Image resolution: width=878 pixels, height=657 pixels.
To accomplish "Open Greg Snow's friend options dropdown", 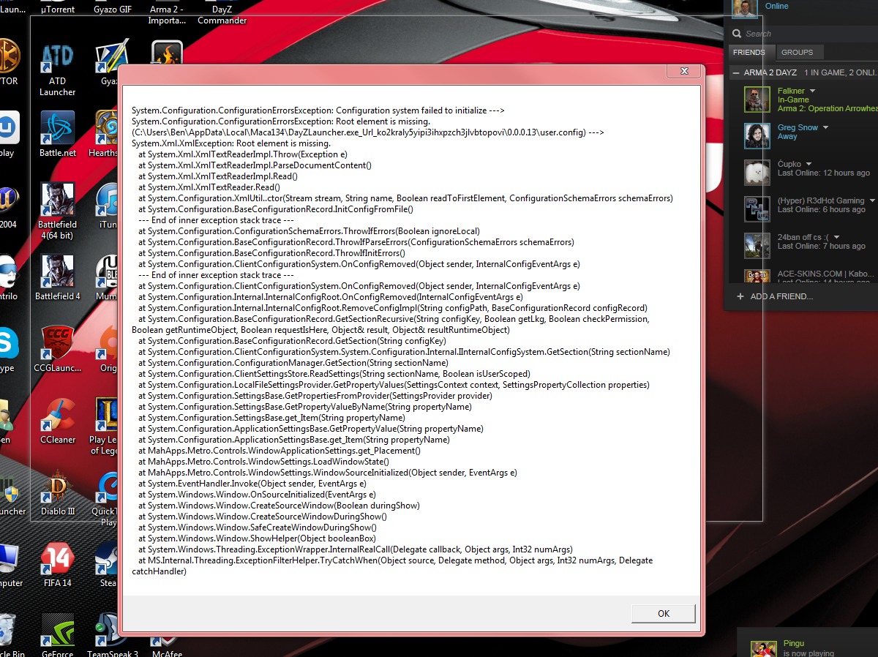I will click(825, 128).
